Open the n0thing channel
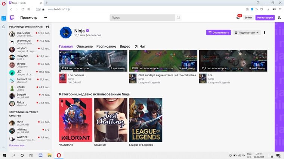Viewport: 284px width, 159px height. click(x=30, y=131)
